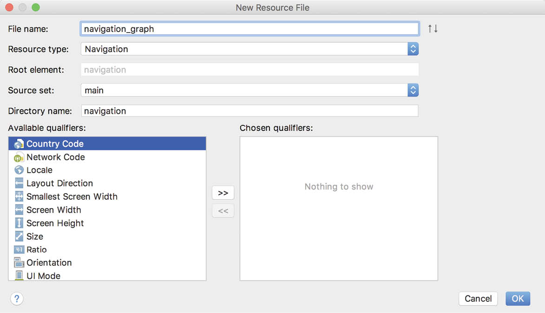
Task: Select Smallest Screen Width qualifier
Action: click(x=107, y=196)
